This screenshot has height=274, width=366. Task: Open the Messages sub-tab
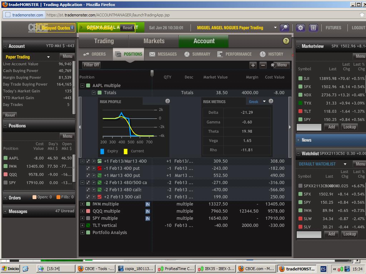[x=163, y=54]
